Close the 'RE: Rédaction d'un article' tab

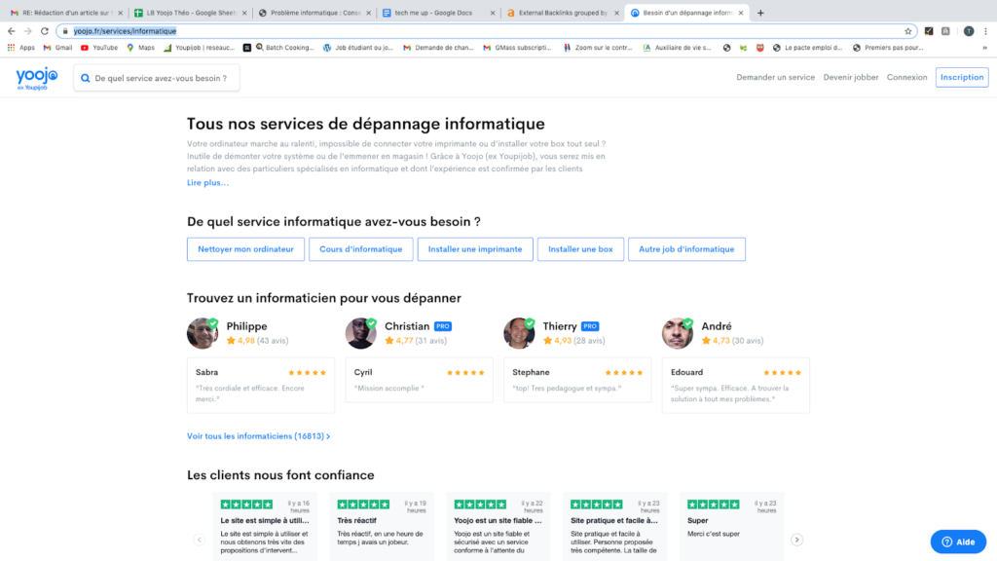click(120, 13)
